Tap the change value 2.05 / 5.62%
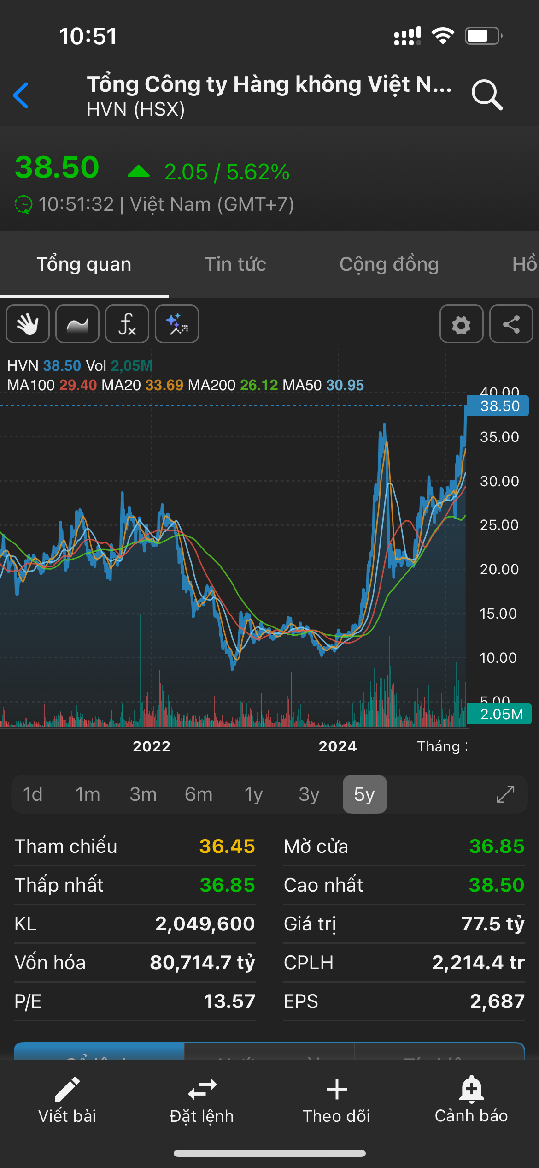 click(227, 172)
